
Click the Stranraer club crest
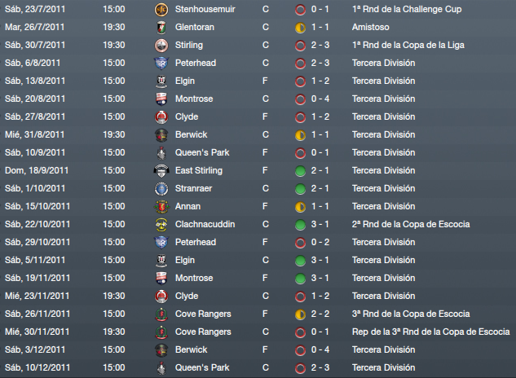click(x=161, y=188)
